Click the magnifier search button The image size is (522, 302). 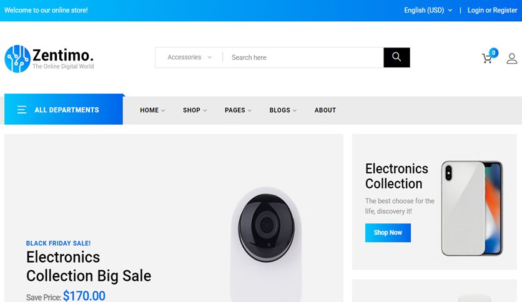[x=396, y=57]
